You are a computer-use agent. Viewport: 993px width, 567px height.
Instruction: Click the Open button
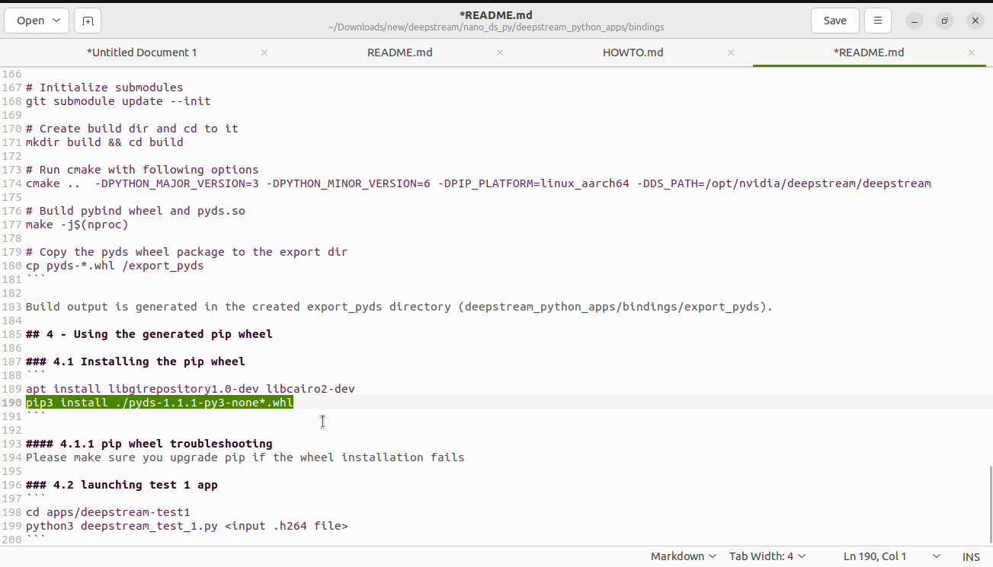30,21
